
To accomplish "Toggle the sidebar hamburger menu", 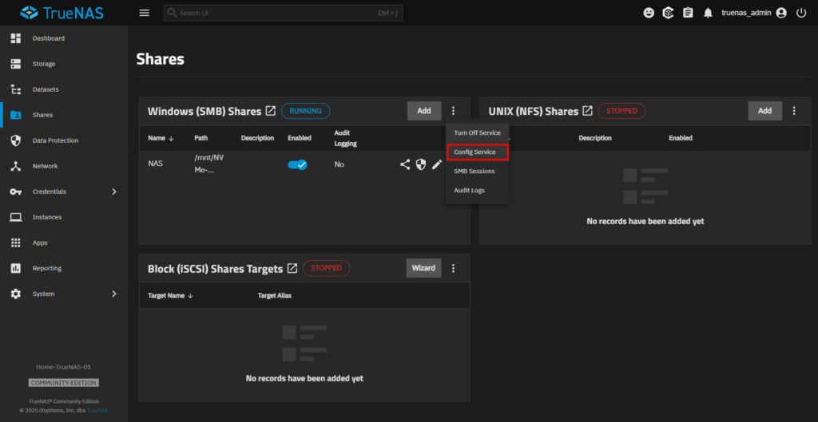I will (x=144, y=13).
